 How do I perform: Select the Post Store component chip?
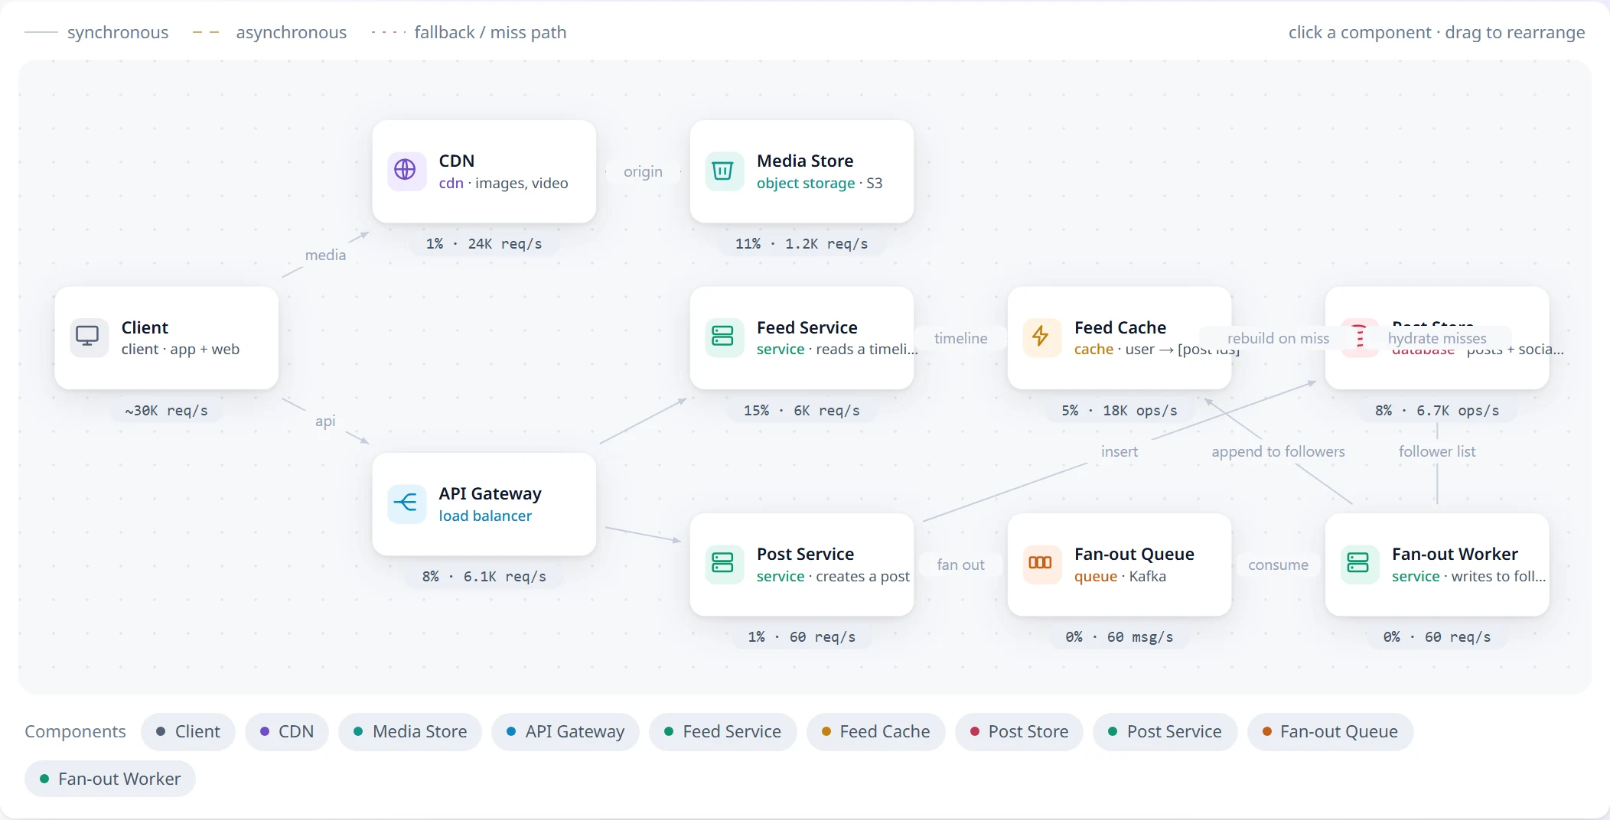coord(1019,731)
